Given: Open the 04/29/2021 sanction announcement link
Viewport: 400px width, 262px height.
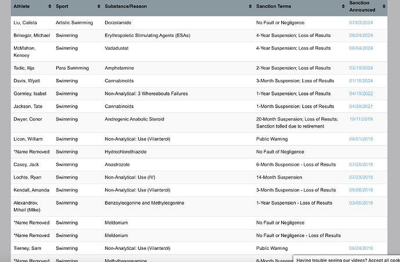Looking at the screenshot, I should coord(361,107).
